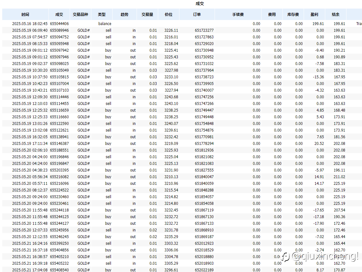Click order number 651821082
The width and height of the screenshot is (362, 272).
(x=204, y=157)
